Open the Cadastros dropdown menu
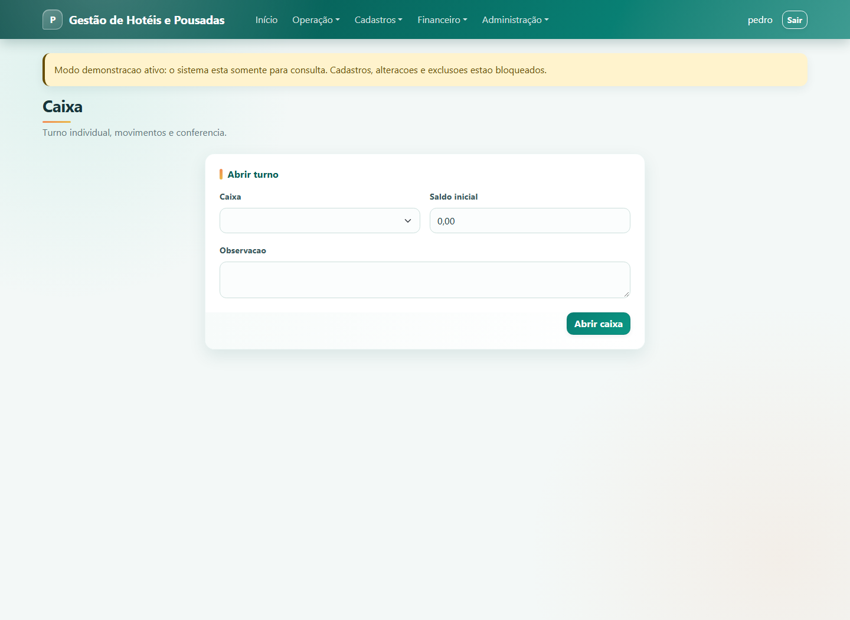The image size is (850, 620). 378,20
